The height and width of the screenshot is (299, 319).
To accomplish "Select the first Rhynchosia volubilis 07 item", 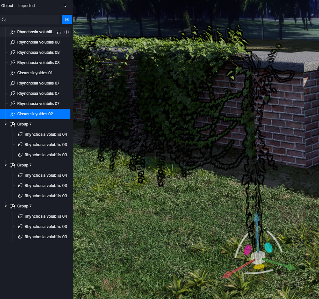I will tap(38, 83).
